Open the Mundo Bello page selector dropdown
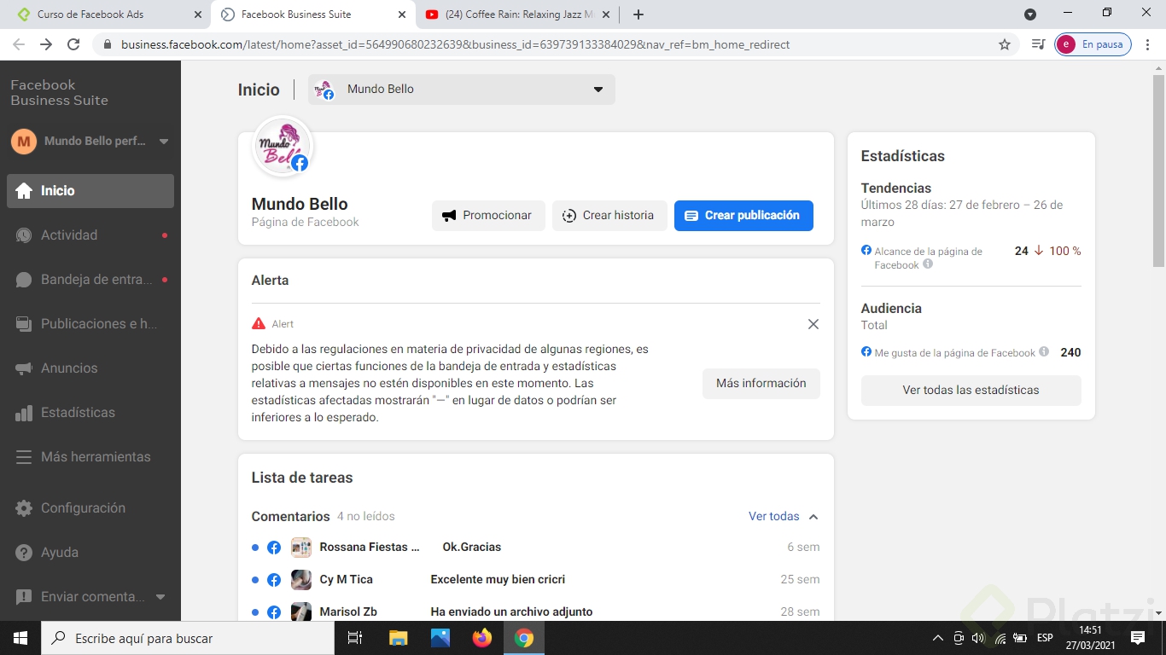 coord(598,89)
